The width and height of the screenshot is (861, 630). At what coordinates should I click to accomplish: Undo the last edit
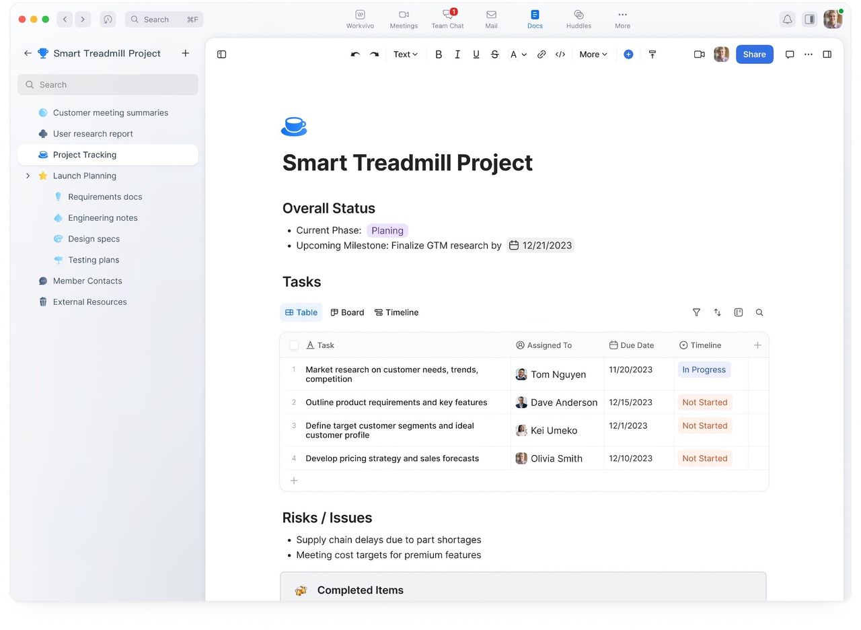point(355,55)
